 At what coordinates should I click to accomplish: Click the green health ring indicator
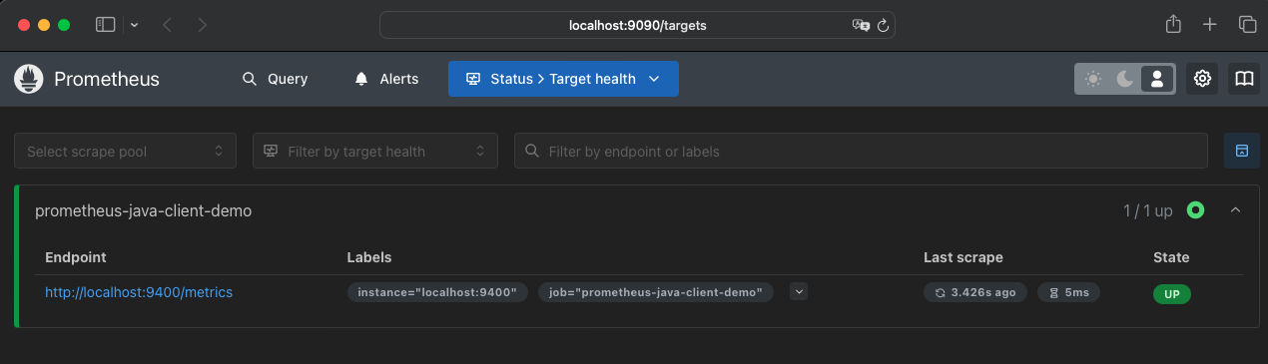click(x=1195, y=210)
